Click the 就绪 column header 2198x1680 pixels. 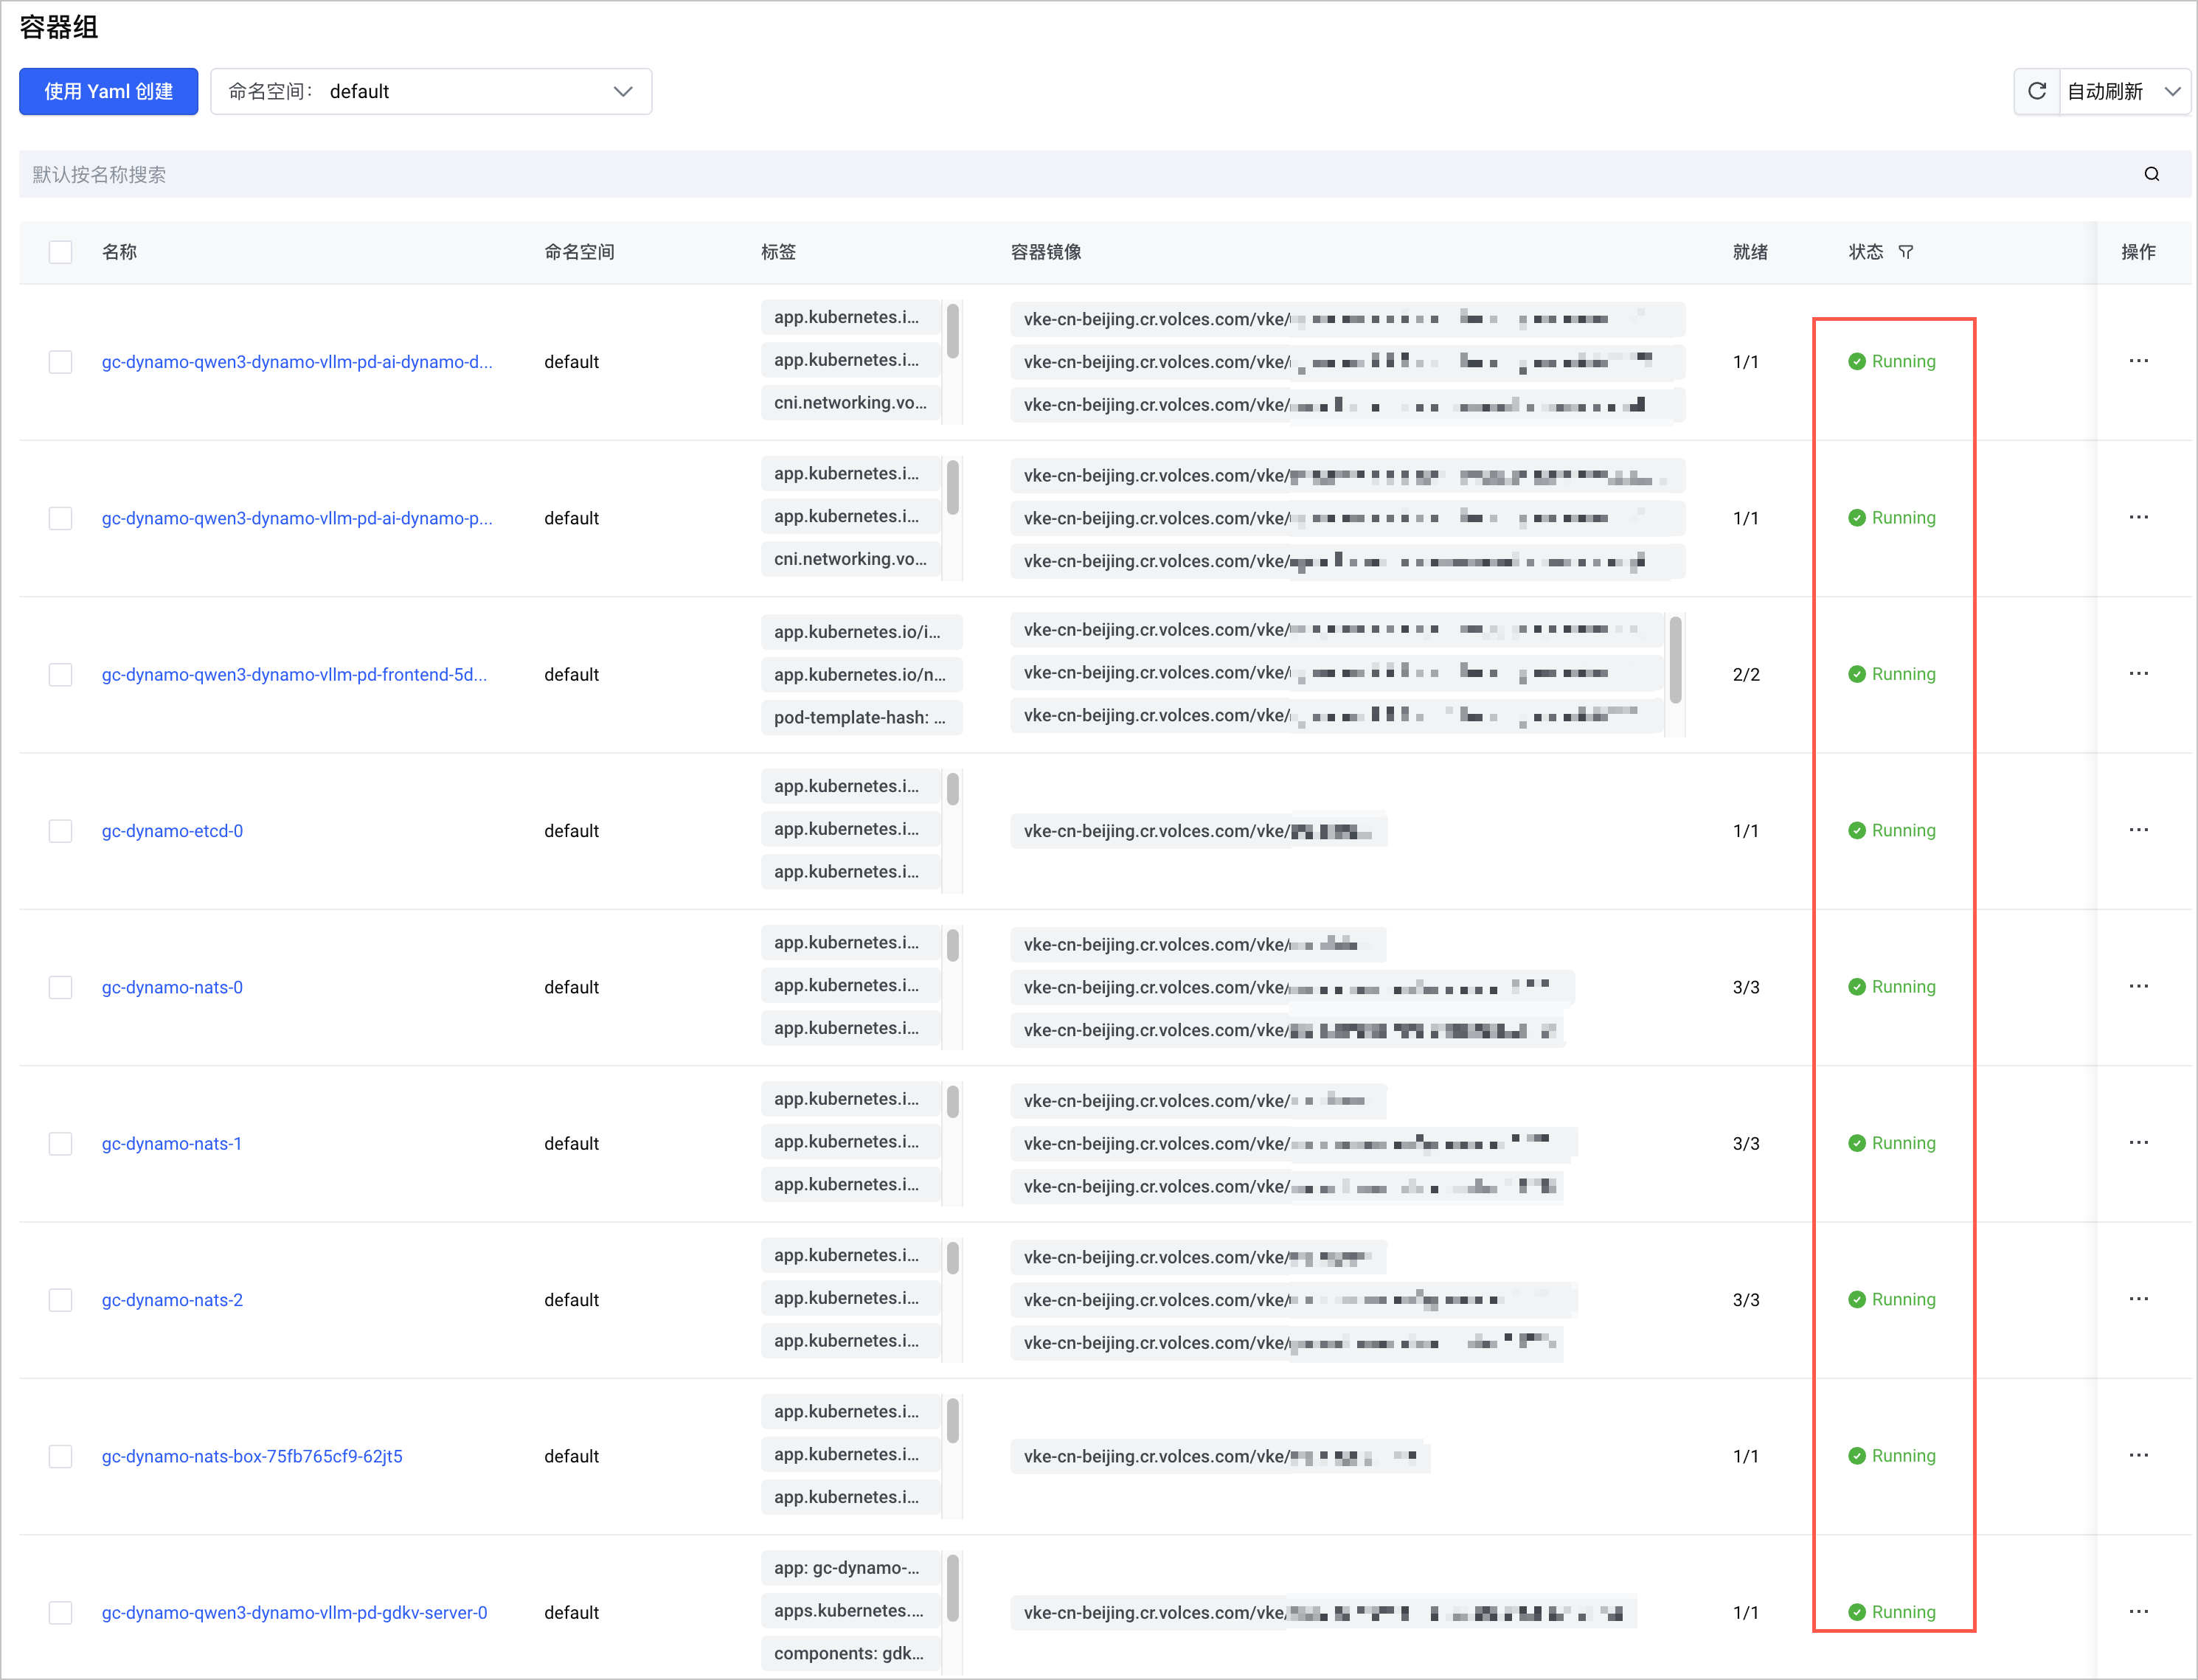pyautogui.click(x=1750, y=252)
